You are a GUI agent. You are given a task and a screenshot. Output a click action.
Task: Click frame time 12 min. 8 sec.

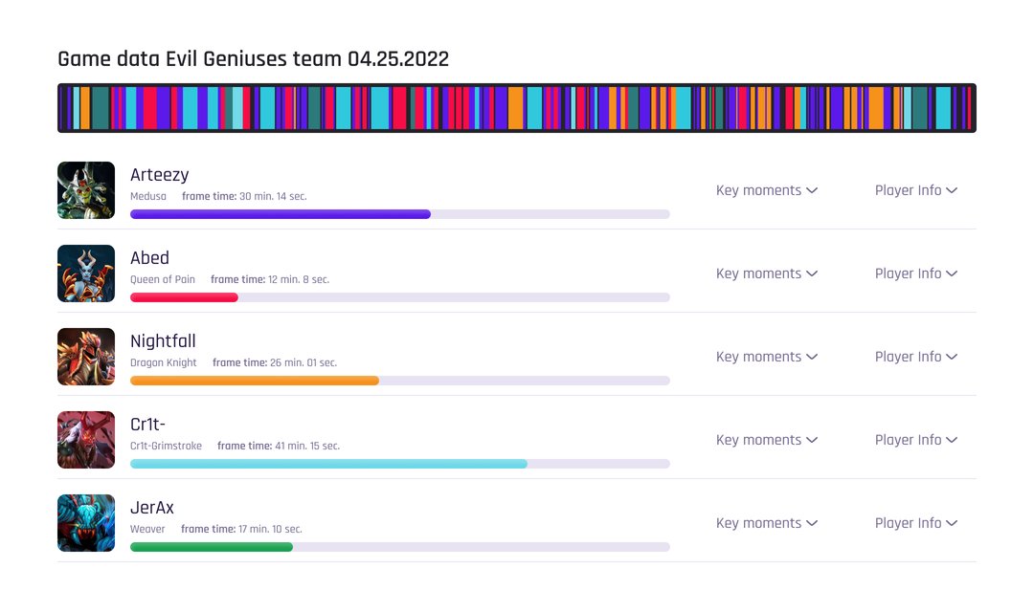270,279
